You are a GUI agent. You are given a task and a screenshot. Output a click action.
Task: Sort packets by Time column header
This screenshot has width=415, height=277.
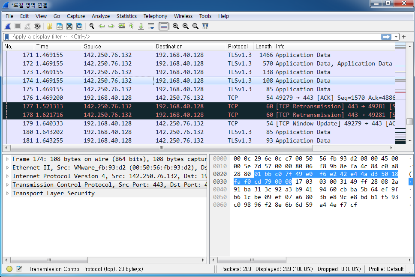(x=58, y=47)
